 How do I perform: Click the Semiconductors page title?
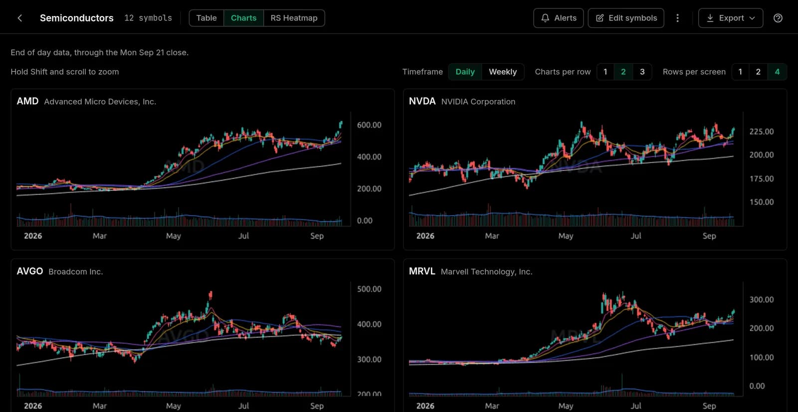[x=77, y=18]
